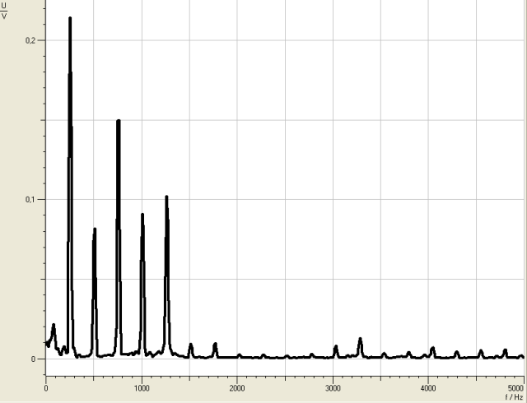Click the 0.1 tick label on y-axis
The image size is (527, 403).
(32, 199)
